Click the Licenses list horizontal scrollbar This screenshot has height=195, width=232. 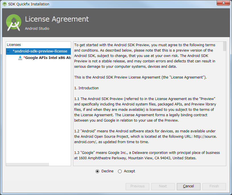click(x=27, y=164)
